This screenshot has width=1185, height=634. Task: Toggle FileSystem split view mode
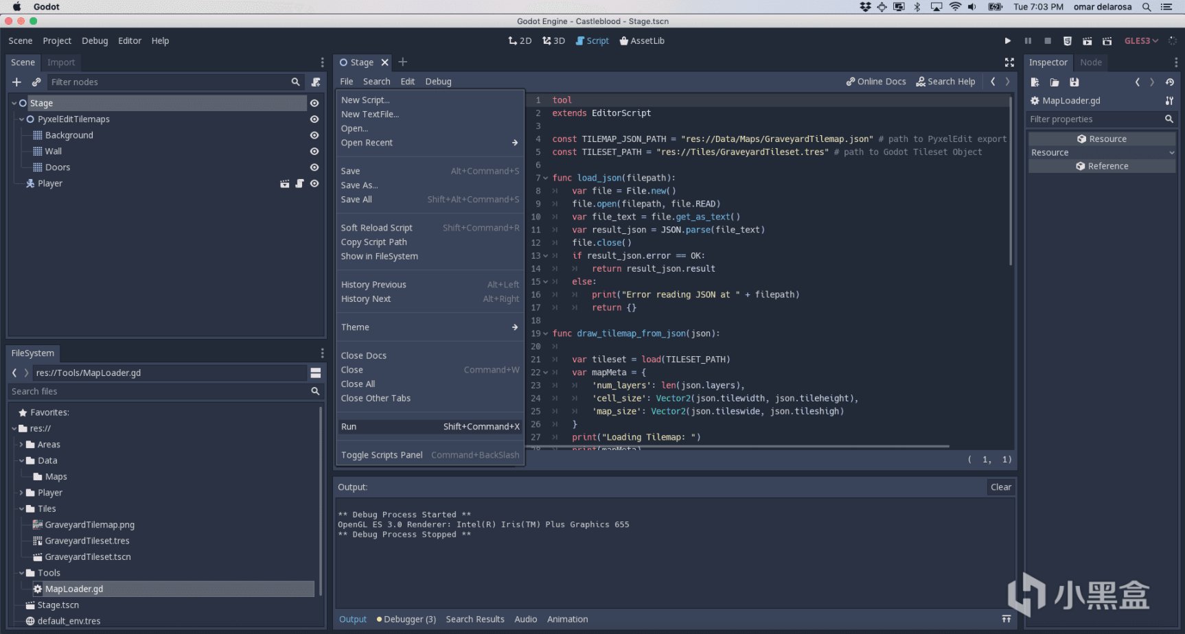click(316, 373)
